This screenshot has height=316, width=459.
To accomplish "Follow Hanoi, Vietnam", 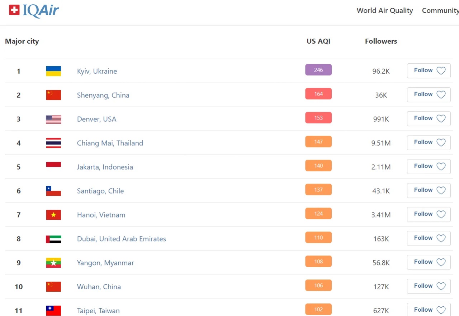I will [x=429, y=214].
